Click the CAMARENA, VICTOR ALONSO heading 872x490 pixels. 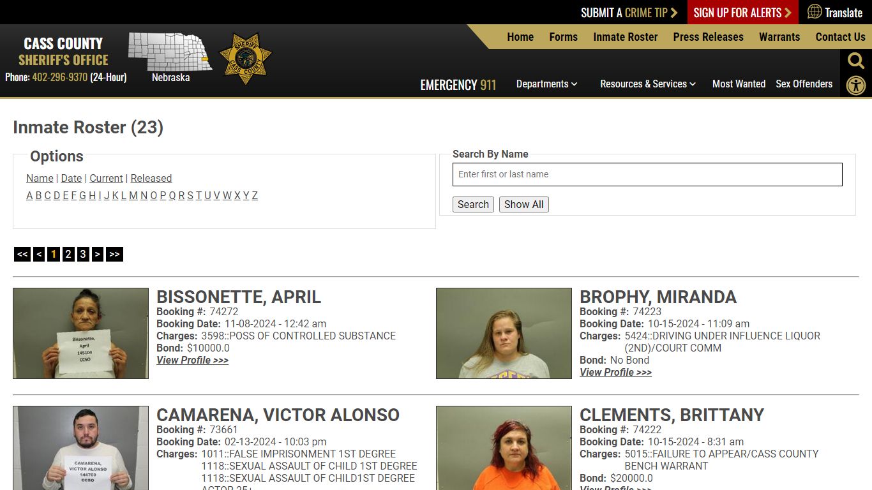278,415
